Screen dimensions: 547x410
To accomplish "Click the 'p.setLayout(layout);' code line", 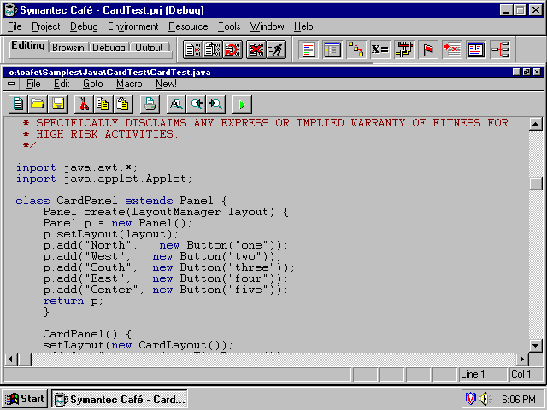I will click(x=111, y=234).
